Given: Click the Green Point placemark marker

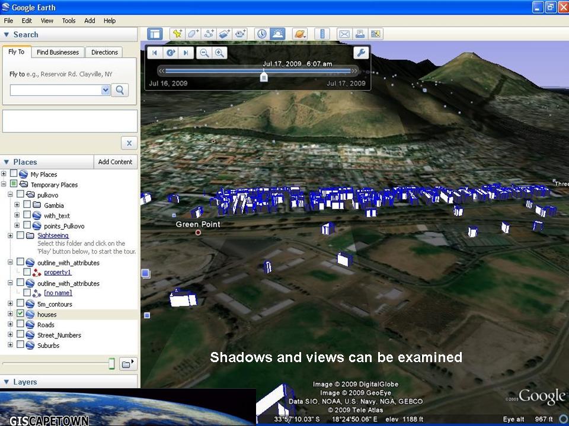Looking at the screenshot, I should point(198,233).
